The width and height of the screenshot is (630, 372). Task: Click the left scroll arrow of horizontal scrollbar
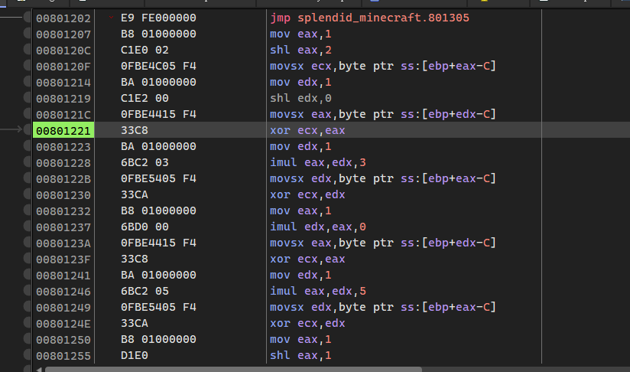click(38, 369)
